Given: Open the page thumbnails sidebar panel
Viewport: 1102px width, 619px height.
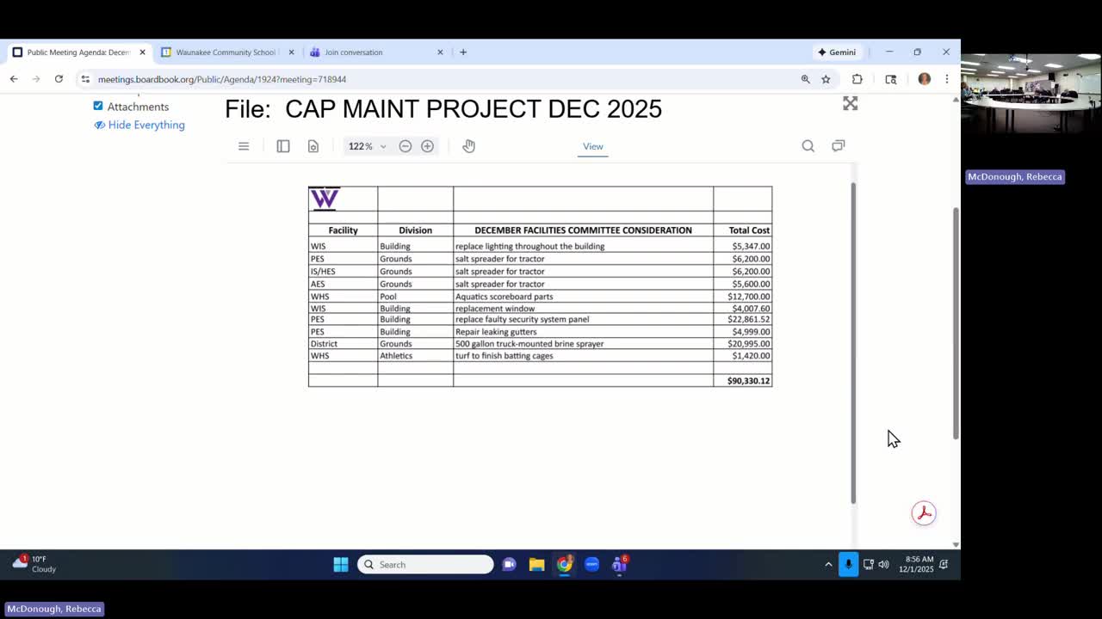Looking at the screenshot, I should tap(283, 146).
